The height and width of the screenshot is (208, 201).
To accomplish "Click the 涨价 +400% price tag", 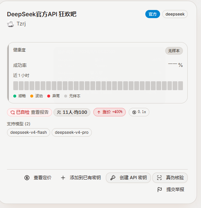I will pos(110,112).
